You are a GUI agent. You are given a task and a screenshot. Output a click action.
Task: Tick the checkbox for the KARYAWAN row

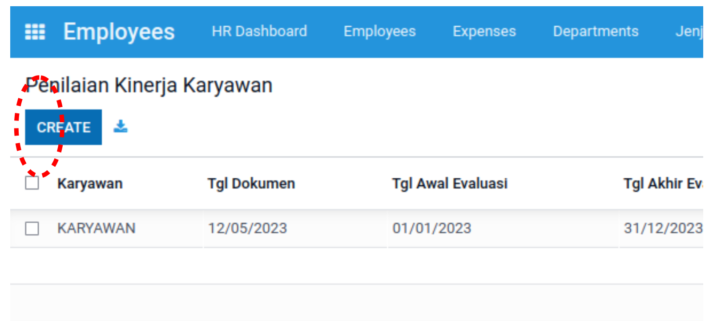(32, 229)
